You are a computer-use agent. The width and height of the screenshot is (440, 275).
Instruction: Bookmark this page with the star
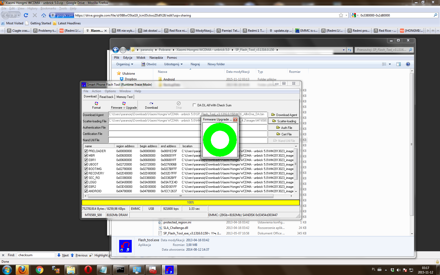pyautogui.click(x=341, y=15)
